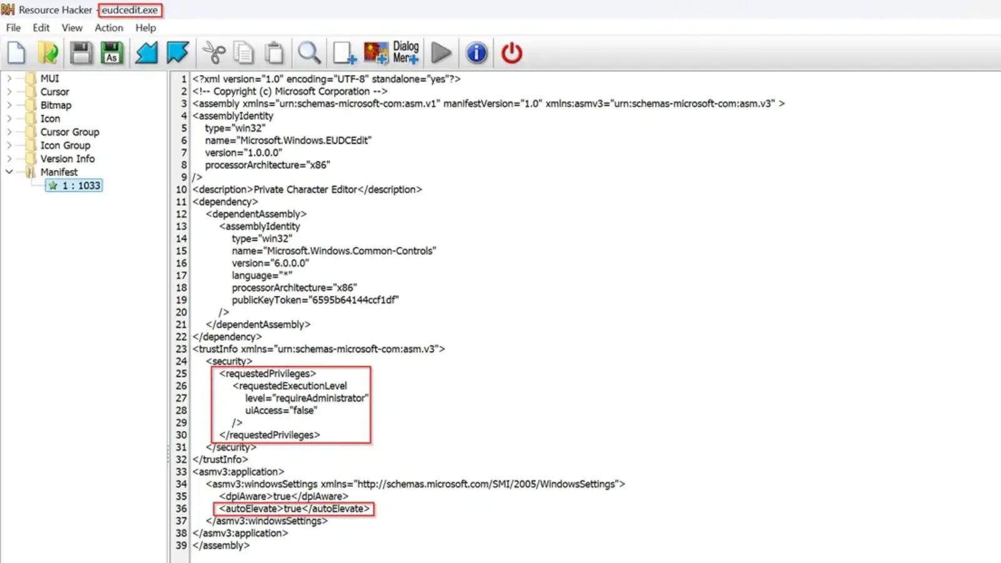
Task: Save the modified resources using Save icon
Action: pyautogui.click(x=81, y=53)
